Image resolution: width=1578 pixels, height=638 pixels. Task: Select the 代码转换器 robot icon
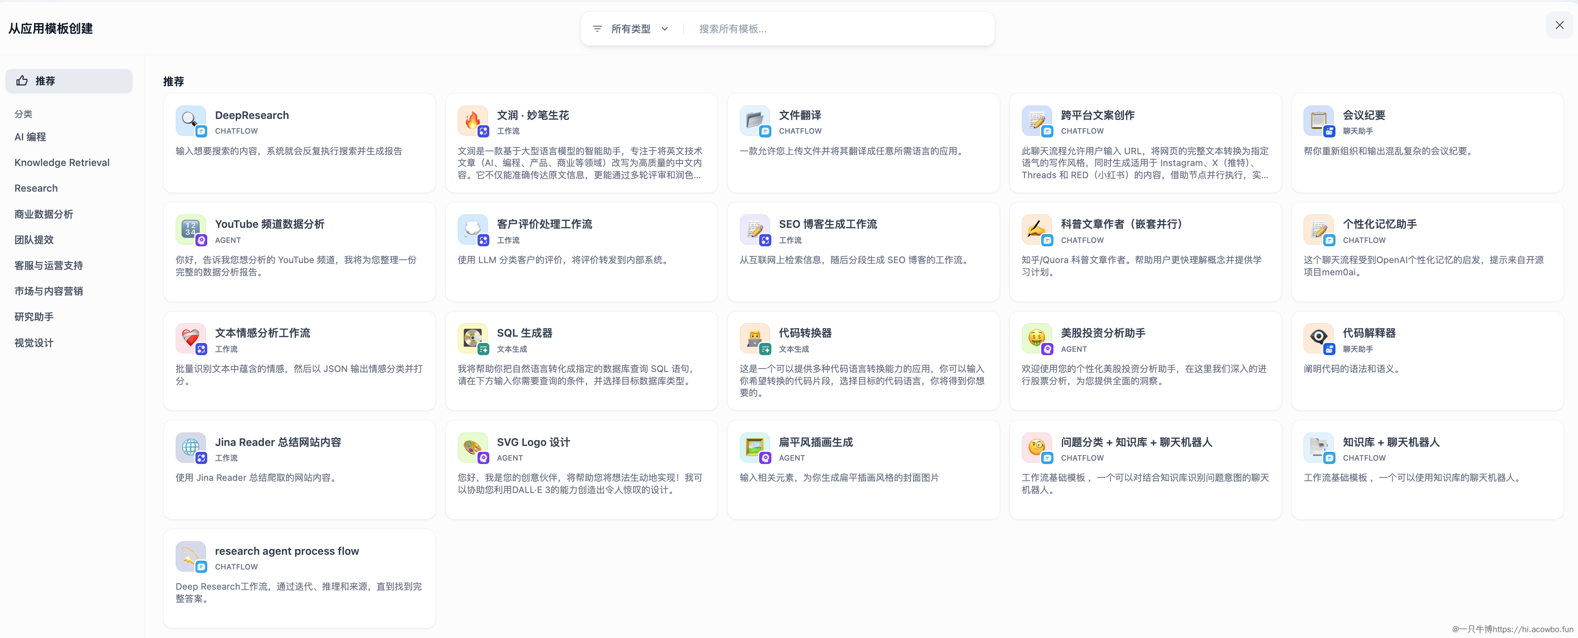755,339
